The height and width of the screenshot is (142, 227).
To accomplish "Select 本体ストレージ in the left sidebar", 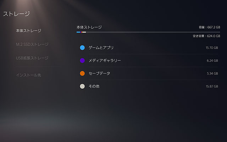I will click(28, 31).
